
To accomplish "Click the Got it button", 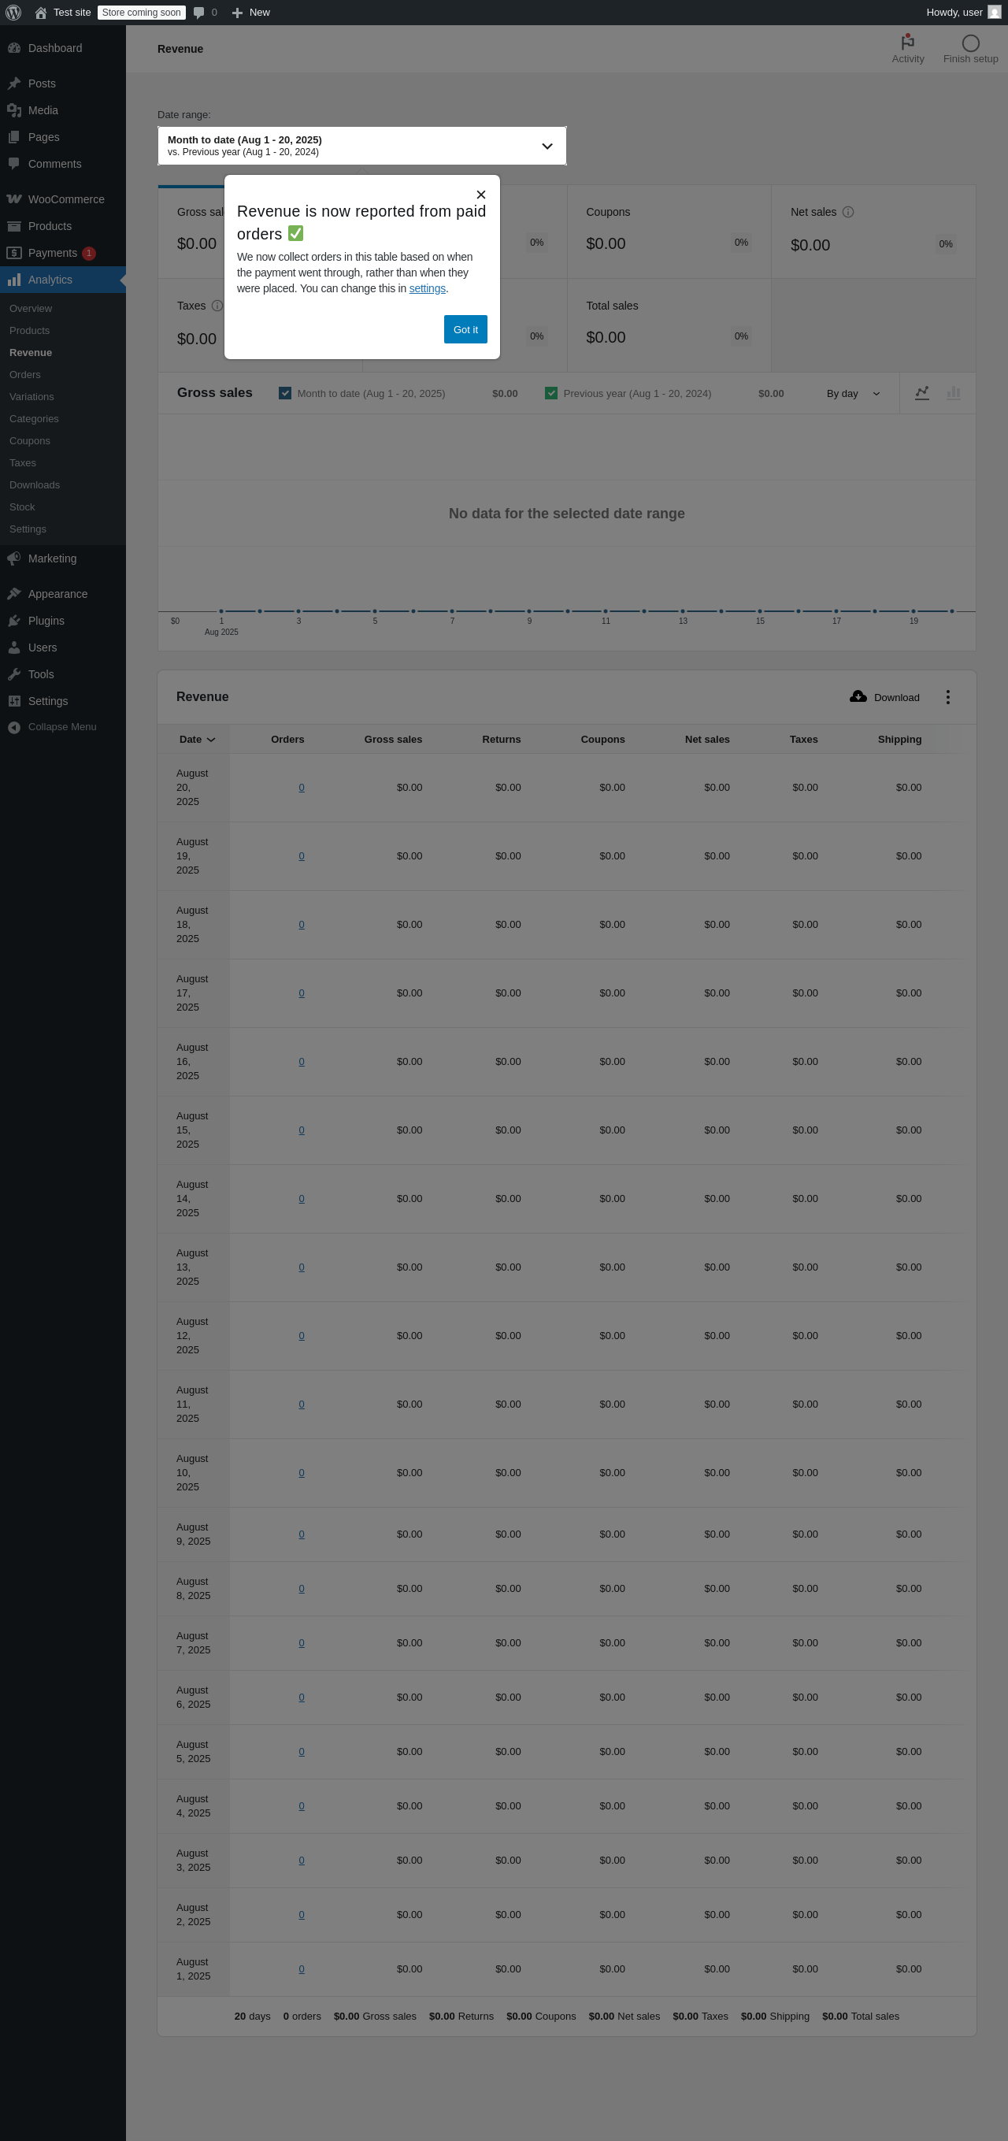I will coord(465,329).
